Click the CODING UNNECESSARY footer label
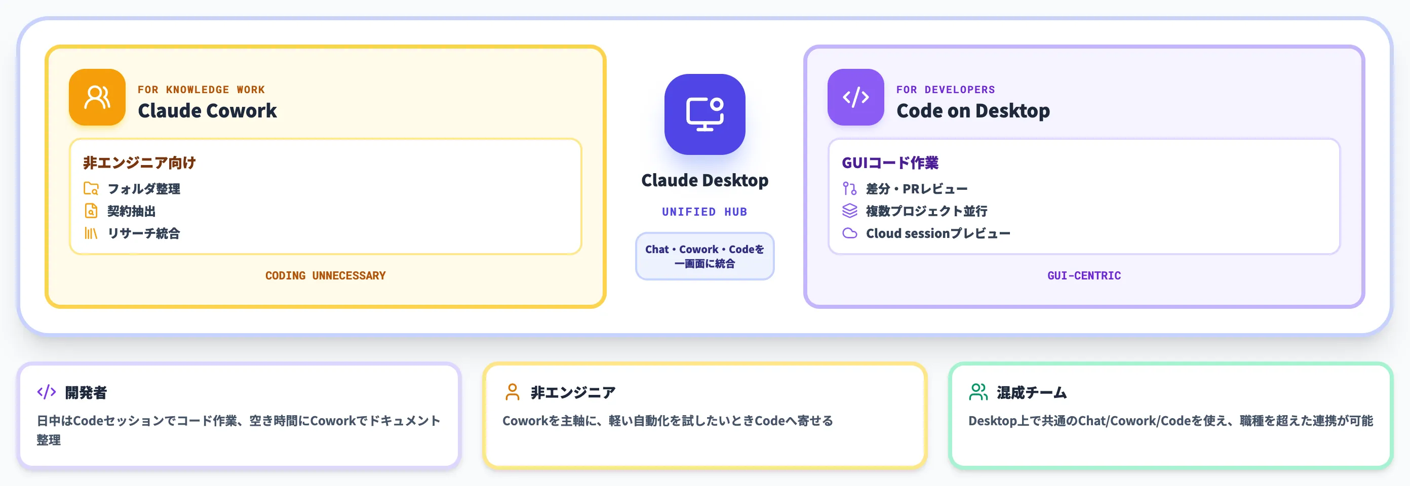Image resolution: width=1410 pixels, height=486 pixels. click(x=325, y=275)
